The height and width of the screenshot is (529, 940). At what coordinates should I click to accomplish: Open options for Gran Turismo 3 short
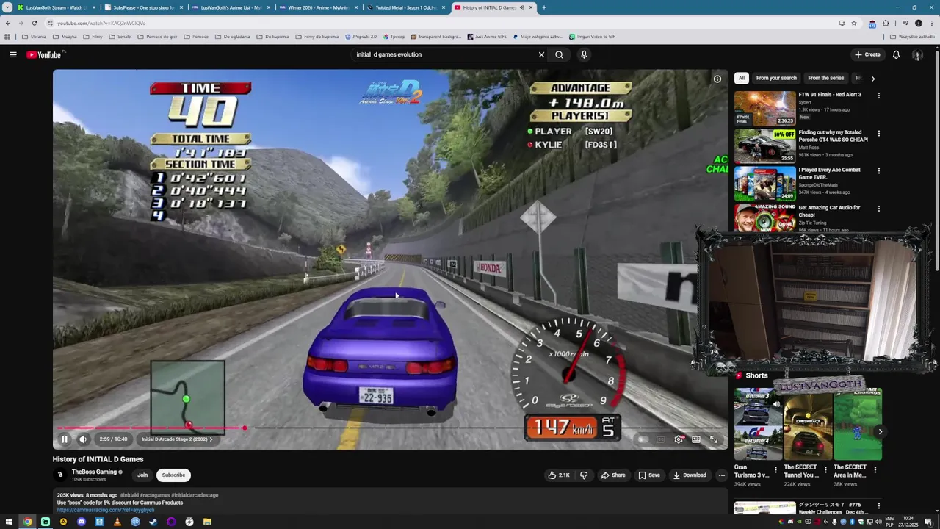(775, 470)
